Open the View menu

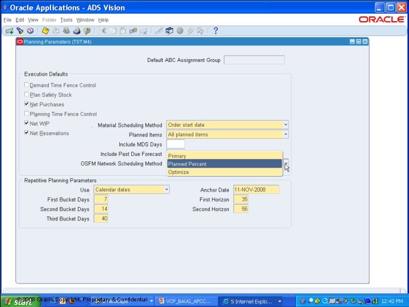click(x=33, y=20)
